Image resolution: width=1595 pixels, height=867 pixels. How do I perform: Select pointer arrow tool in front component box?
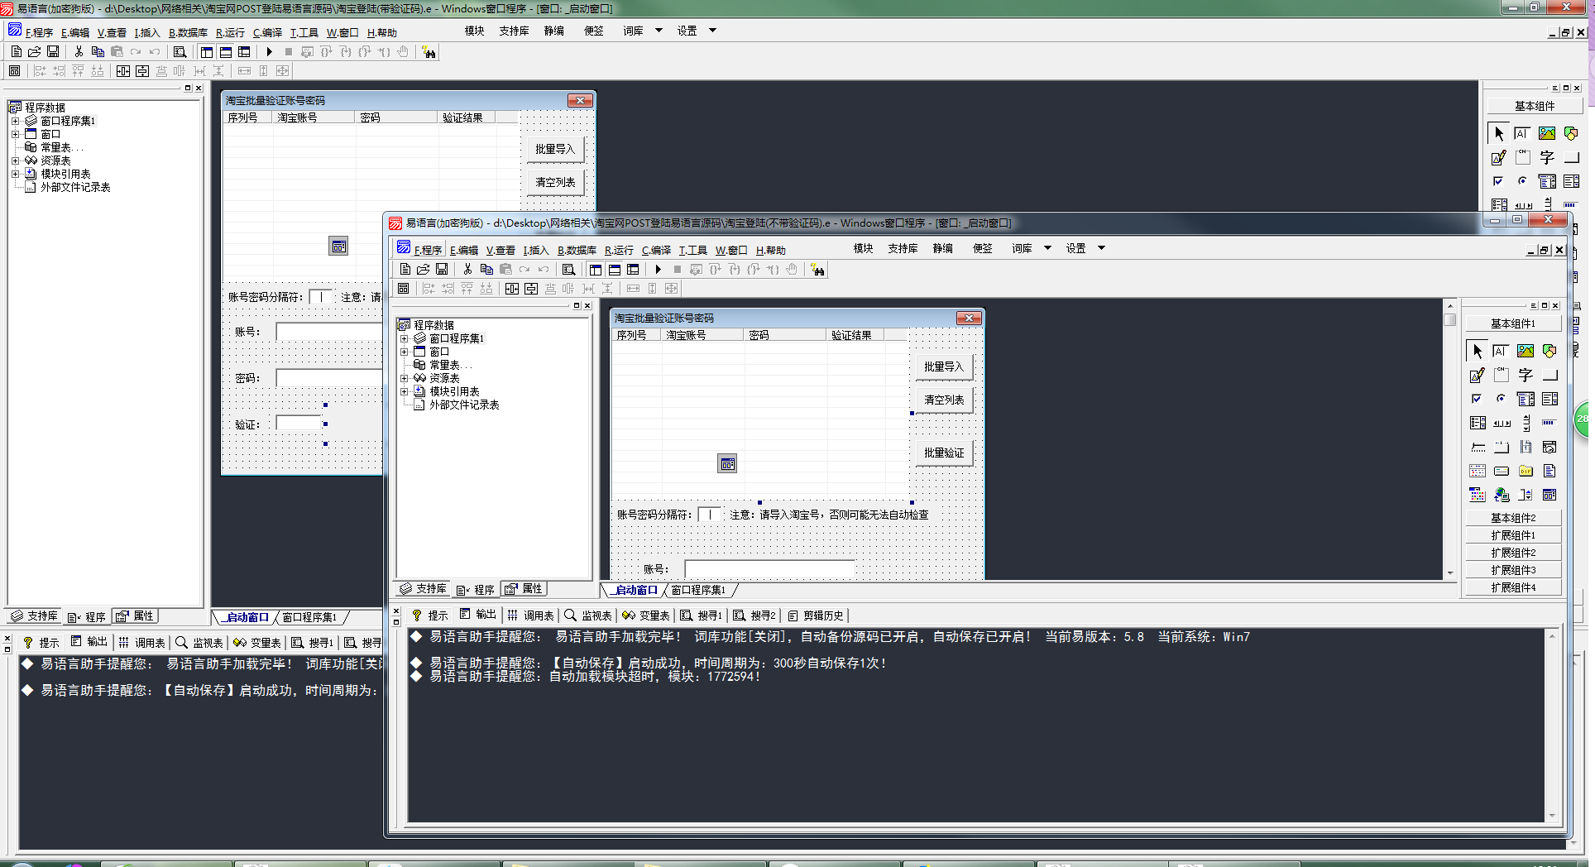1478,352
